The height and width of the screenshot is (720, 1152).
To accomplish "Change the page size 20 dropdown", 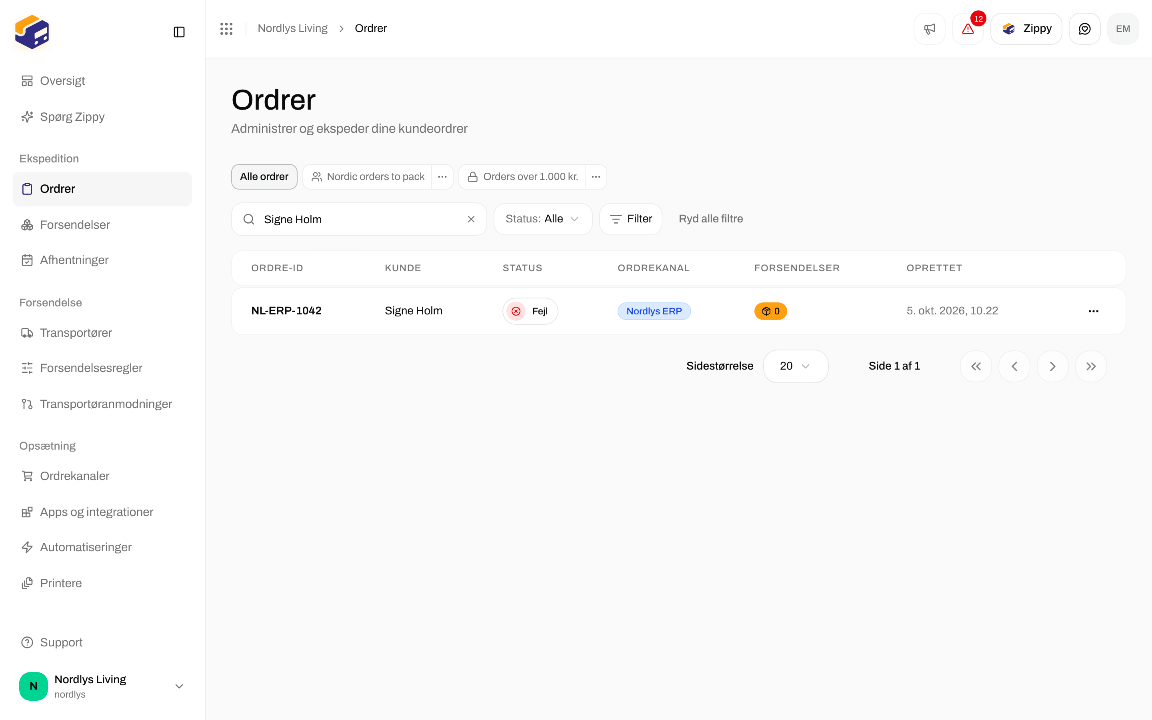I will tap(796, 366).
